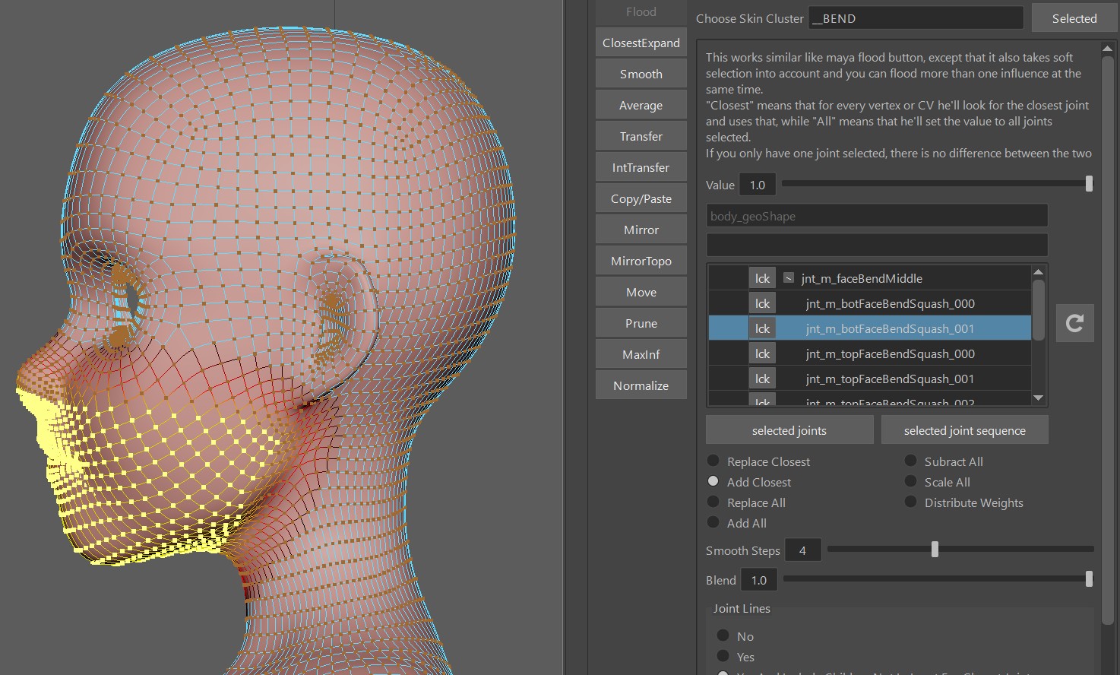The height and width of the screenshot is (675, 1120).
Task: Switch to the Smooth tab
Action: tap(641, 74)
